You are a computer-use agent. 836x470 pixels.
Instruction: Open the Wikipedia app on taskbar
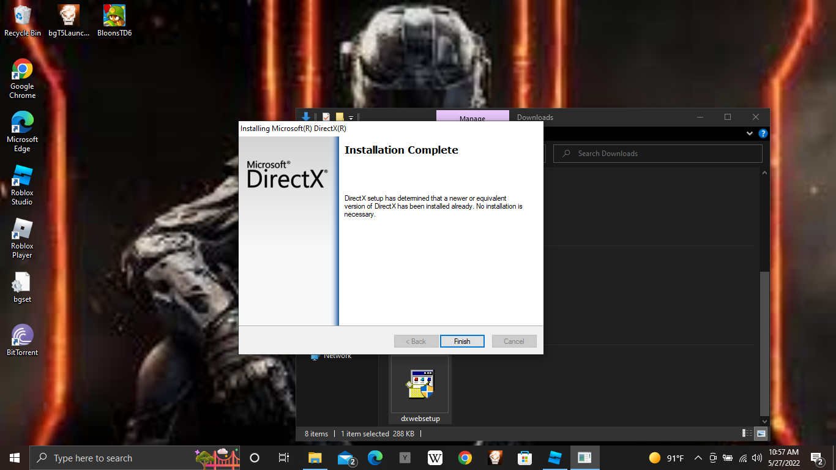click(435, 458)
